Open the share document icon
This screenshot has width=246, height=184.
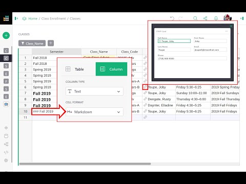205,18
